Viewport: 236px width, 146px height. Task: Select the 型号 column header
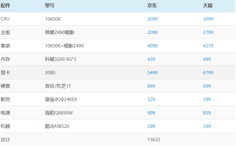click(x=50, y=6)
